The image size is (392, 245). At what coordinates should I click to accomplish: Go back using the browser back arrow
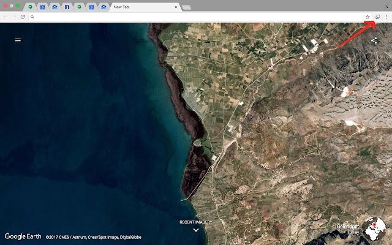point(6,17)
